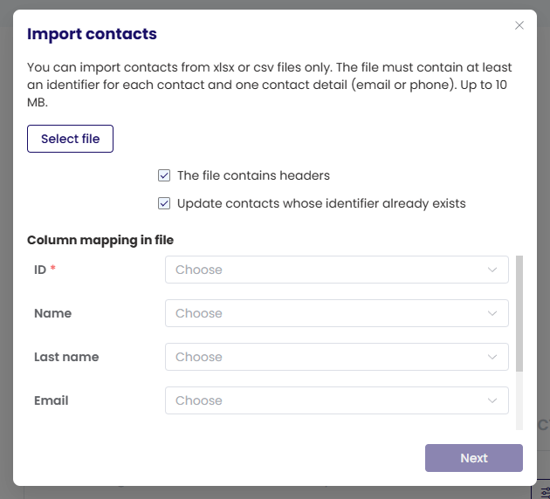
Task: Click the chevron arrow in Email field
Action: click(492, 400)
